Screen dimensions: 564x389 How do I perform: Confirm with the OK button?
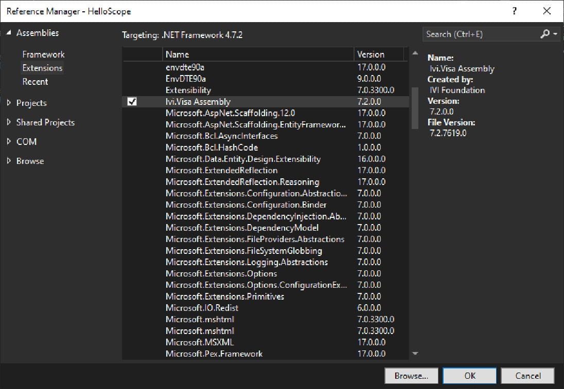[470, 376]
